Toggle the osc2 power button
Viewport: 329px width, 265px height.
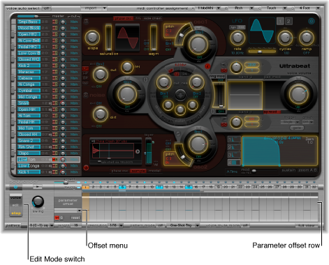[x=86, y=167]
